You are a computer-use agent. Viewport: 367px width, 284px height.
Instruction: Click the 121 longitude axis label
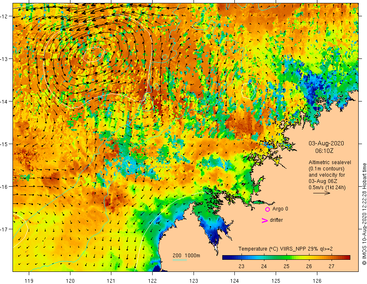click(x=111, y=281)
